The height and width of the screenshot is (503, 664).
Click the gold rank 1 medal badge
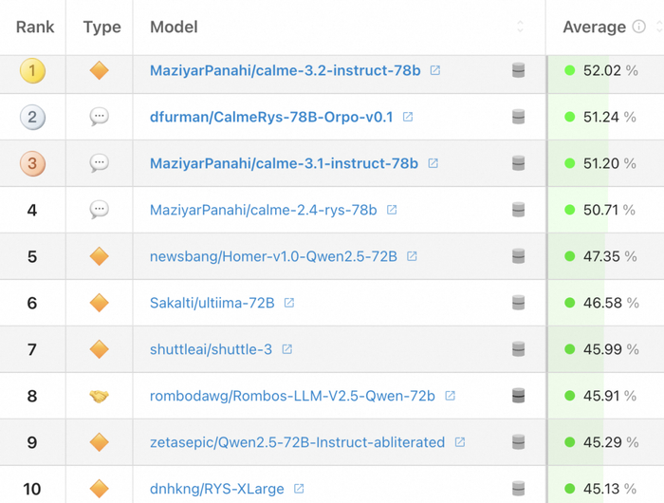point(32,70)
